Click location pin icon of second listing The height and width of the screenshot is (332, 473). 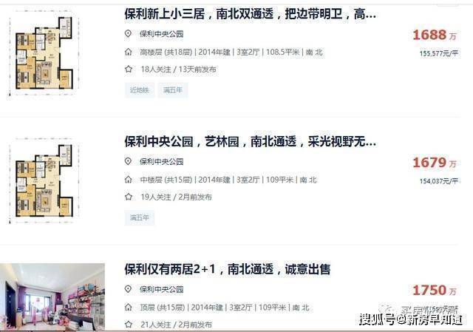[128, 161]
